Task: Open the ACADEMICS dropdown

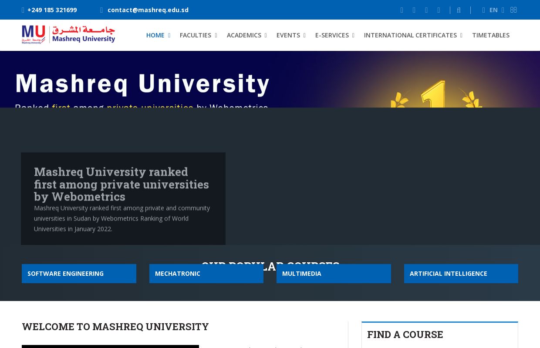Action: click(x=244, y=35)
